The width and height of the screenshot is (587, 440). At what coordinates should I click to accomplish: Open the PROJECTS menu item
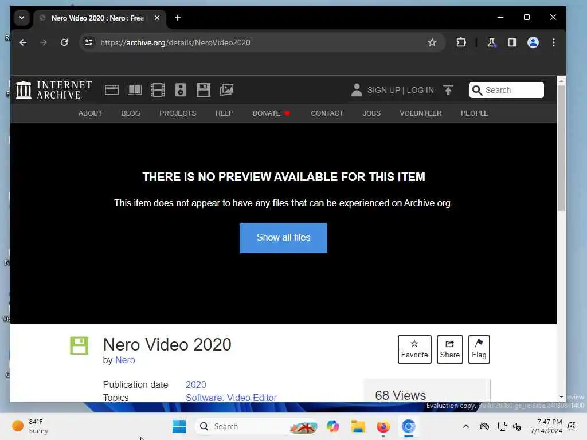pos(178,113)
